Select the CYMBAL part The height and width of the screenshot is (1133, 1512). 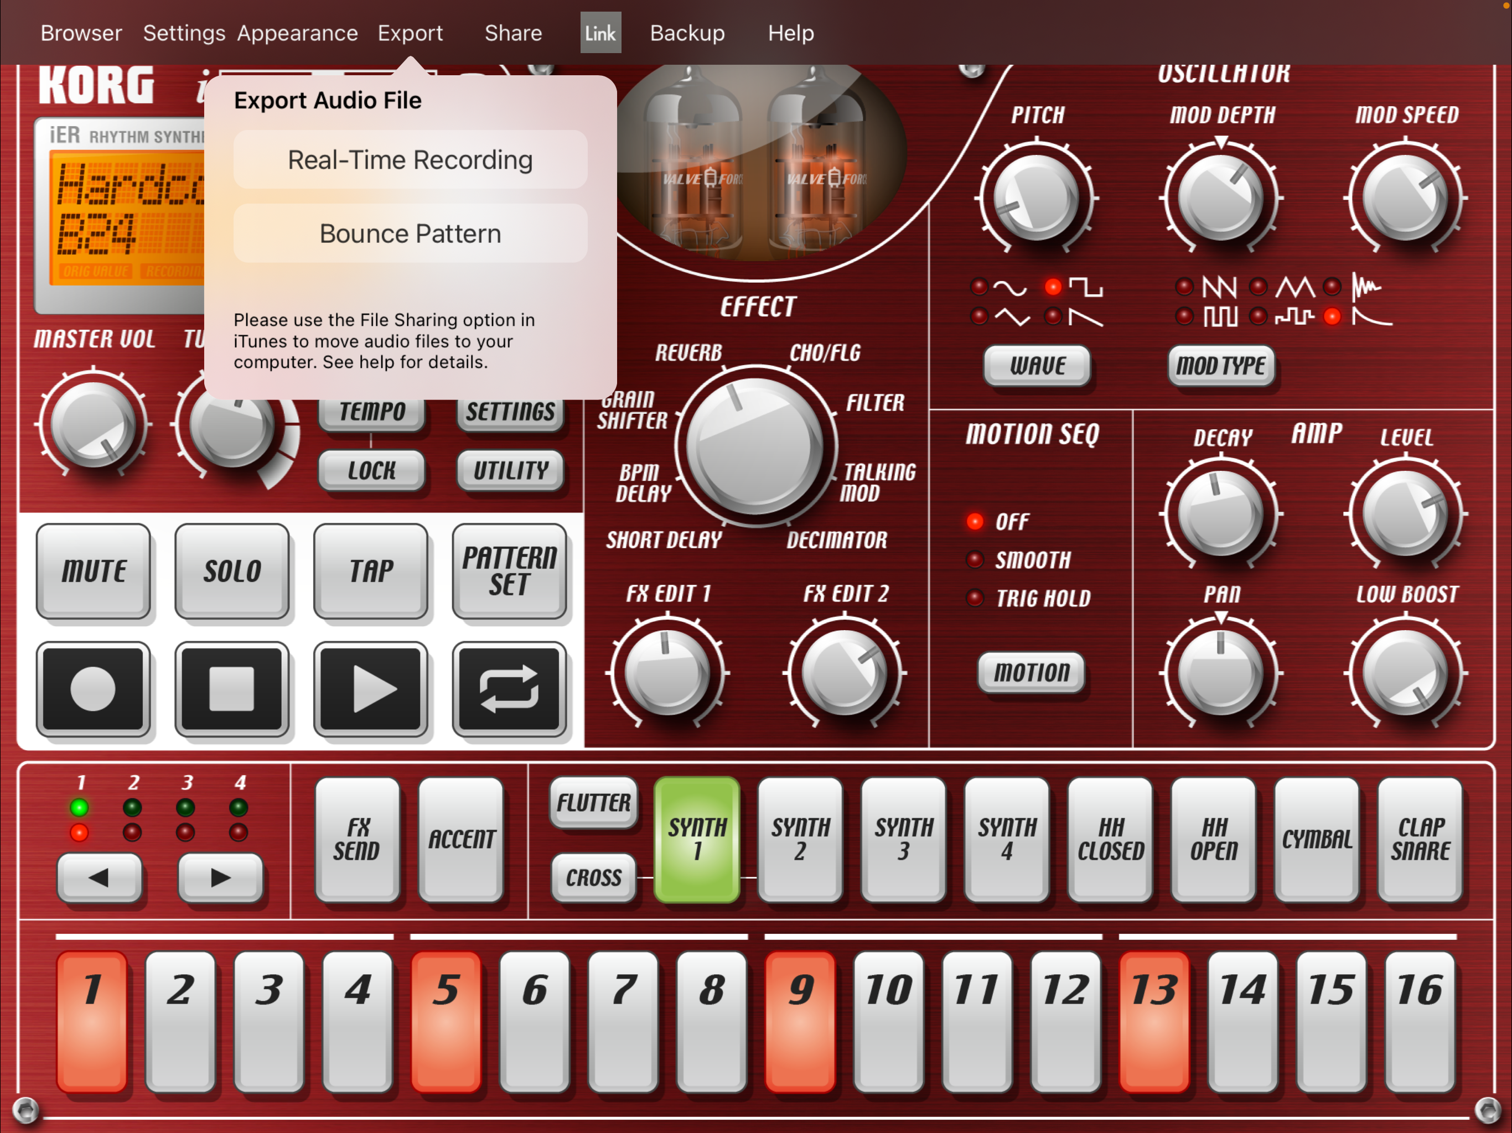tap(1317, 839)
